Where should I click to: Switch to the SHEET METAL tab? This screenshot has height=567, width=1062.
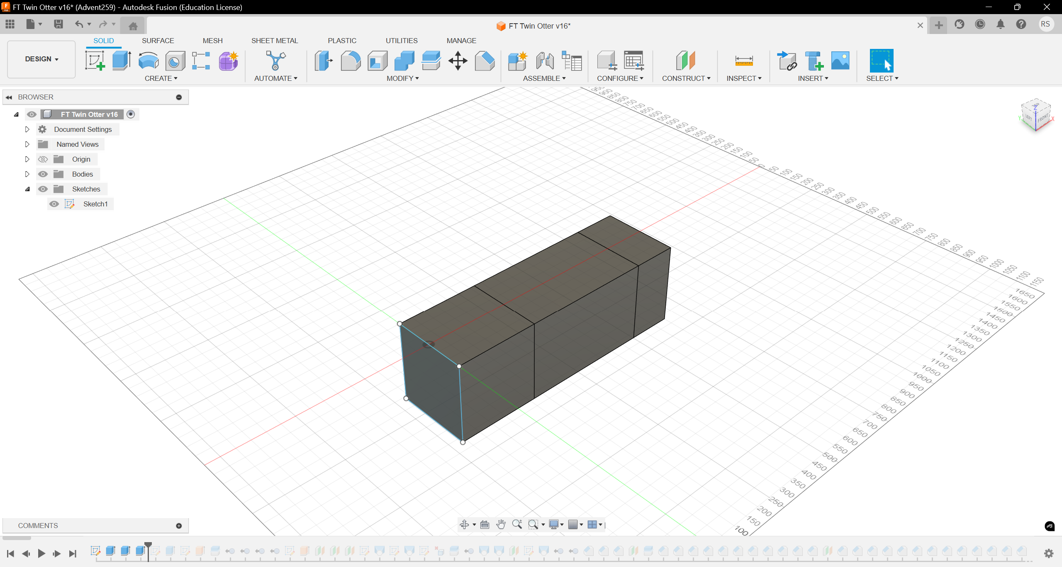point(275,41)
